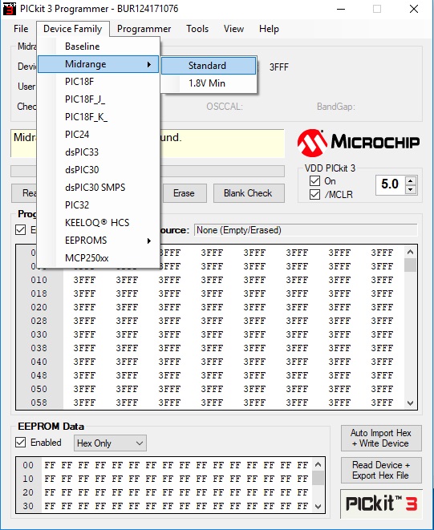Click Auto Import Hex + Write Device
This screenshot has height=530, width=434.
381,438
